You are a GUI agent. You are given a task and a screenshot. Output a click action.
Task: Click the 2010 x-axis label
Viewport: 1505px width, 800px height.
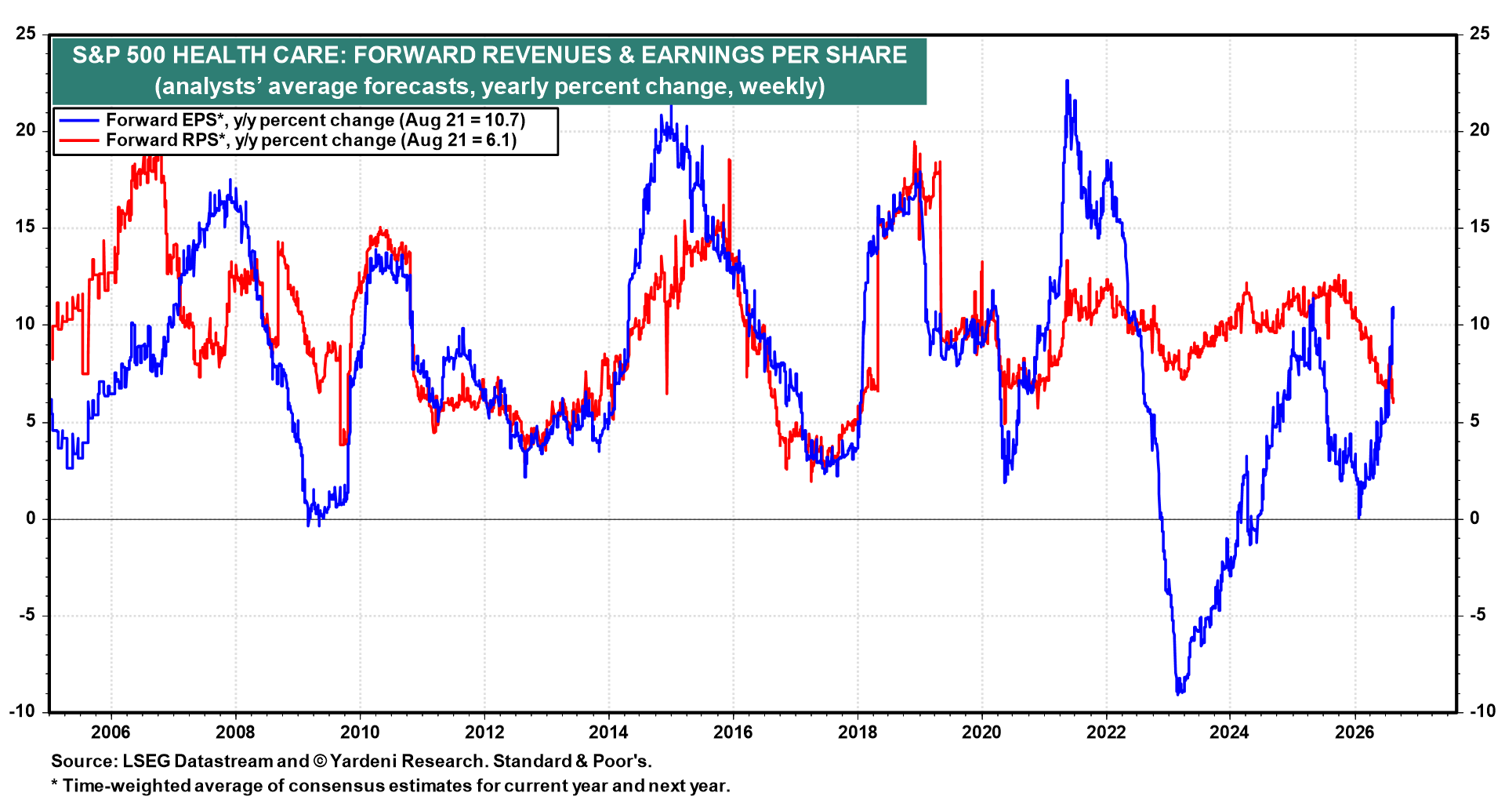tap(360, 733)
